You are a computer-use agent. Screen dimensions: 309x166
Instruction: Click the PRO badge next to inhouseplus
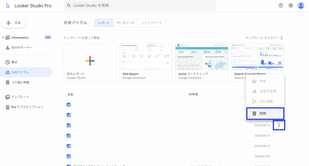48,37
